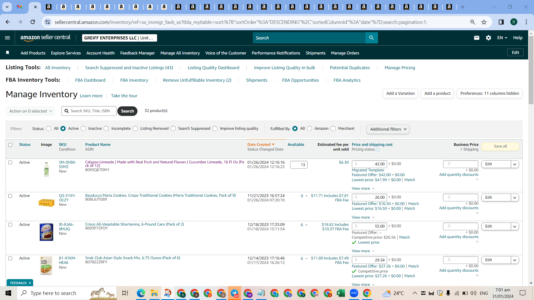
Task: Bookmark this page with the star icon
Action: point(484,22)
